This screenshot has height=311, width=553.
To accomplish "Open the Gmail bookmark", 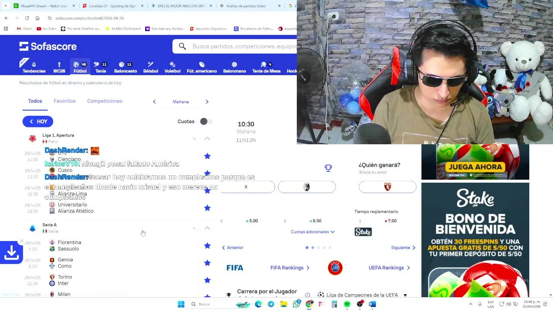I will click(x=24, y=29).
